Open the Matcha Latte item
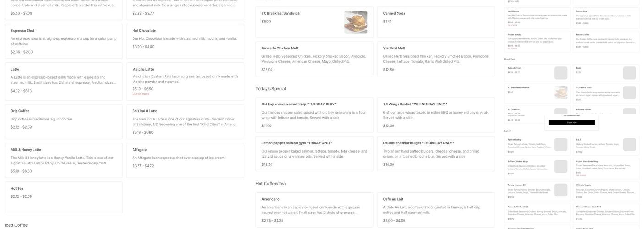Viewport: 642px width, 229px height. [x=185, y=81]
